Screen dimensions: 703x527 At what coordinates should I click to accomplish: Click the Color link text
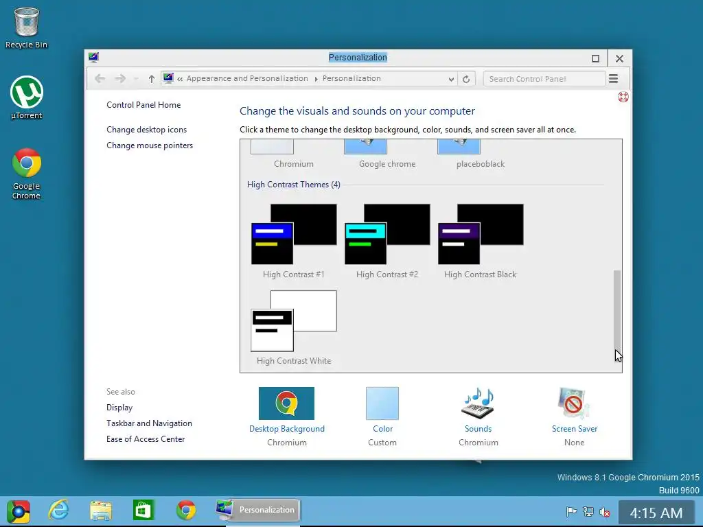382,429
